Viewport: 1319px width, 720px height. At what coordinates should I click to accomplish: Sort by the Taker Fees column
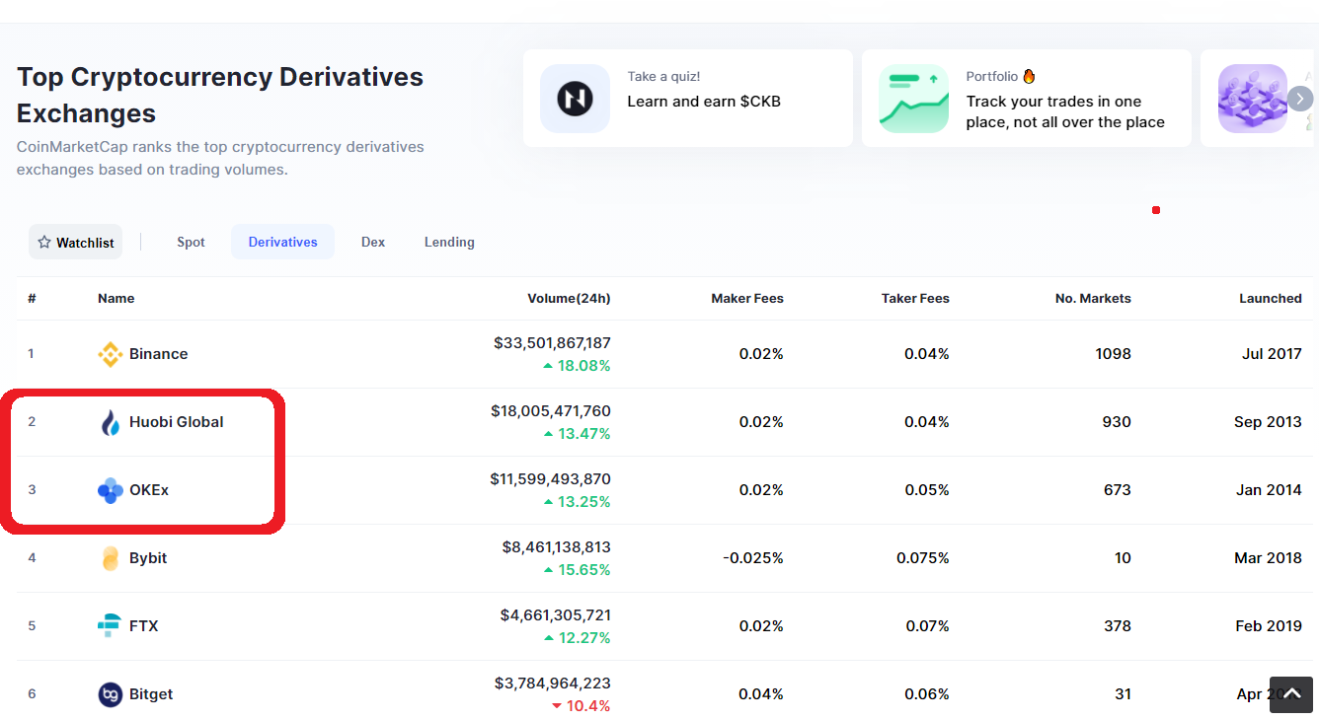[915, 298]
